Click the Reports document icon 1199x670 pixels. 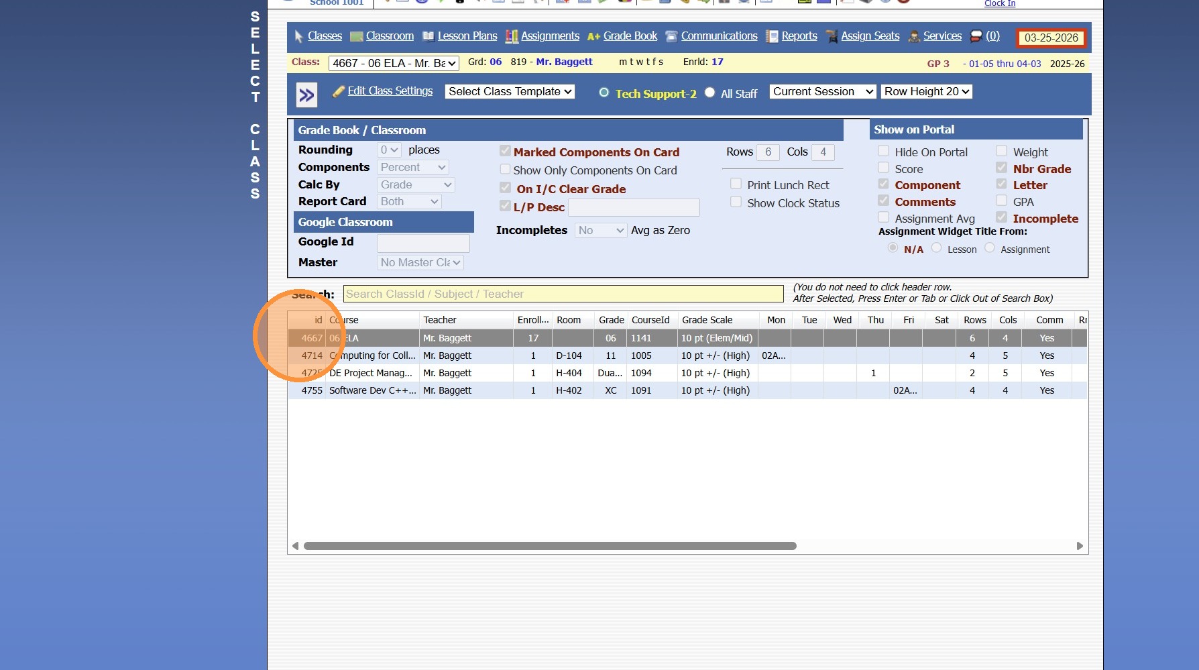pyautogui.click(x=772, y=37)
